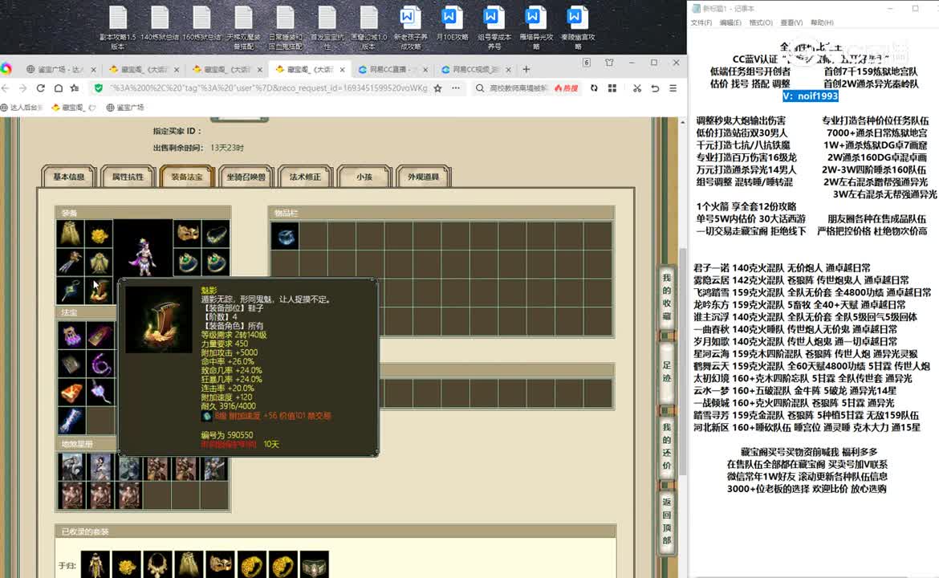Image resolution: width=939 pixels, height=578 pixels.
Task: Click the golden mask equipment slot
Action: 188,234
